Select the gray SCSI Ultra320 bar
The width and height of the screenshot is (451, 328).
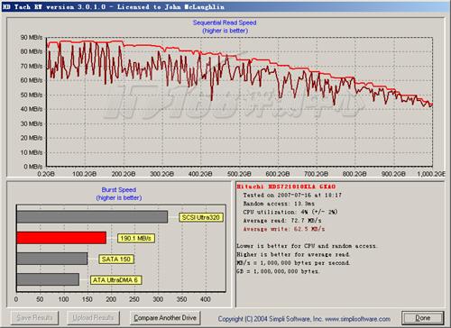[x=92, y=217]
